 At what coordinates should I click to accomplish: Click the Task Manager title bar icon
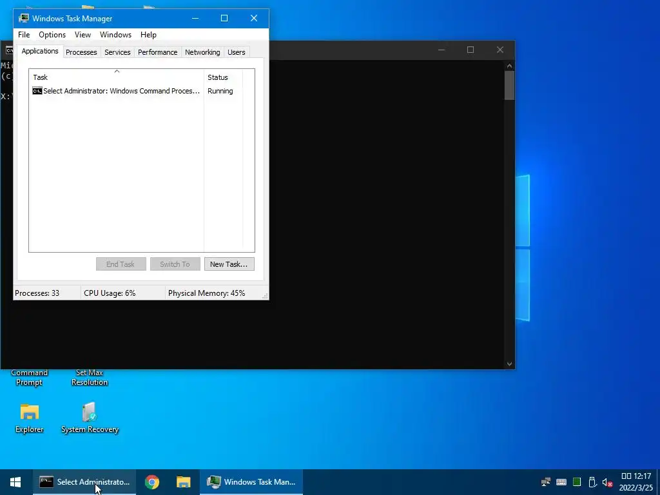click(24, 18)
